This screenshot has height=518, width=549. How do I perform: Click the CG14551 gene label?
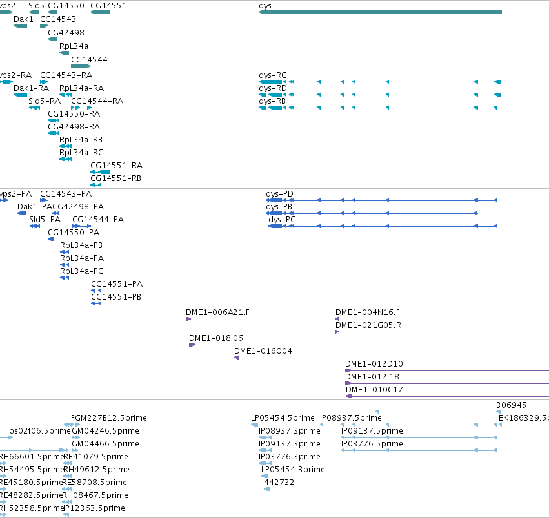[108, 6]
